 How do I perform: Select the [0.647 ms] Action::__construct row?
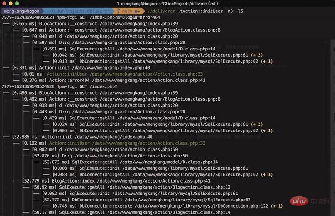point(121,30)
